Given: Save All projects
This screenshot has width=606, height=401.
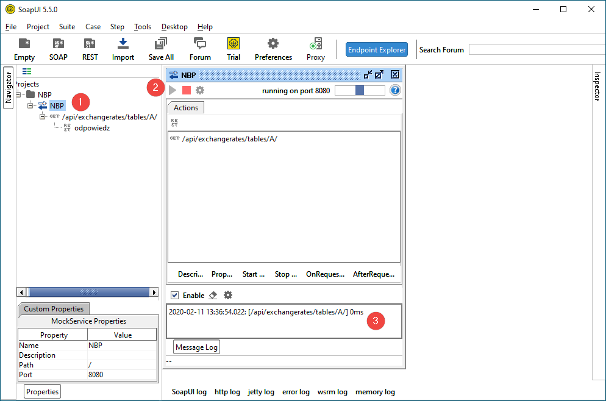Looking at the screenshot, I should click(161, 49).
